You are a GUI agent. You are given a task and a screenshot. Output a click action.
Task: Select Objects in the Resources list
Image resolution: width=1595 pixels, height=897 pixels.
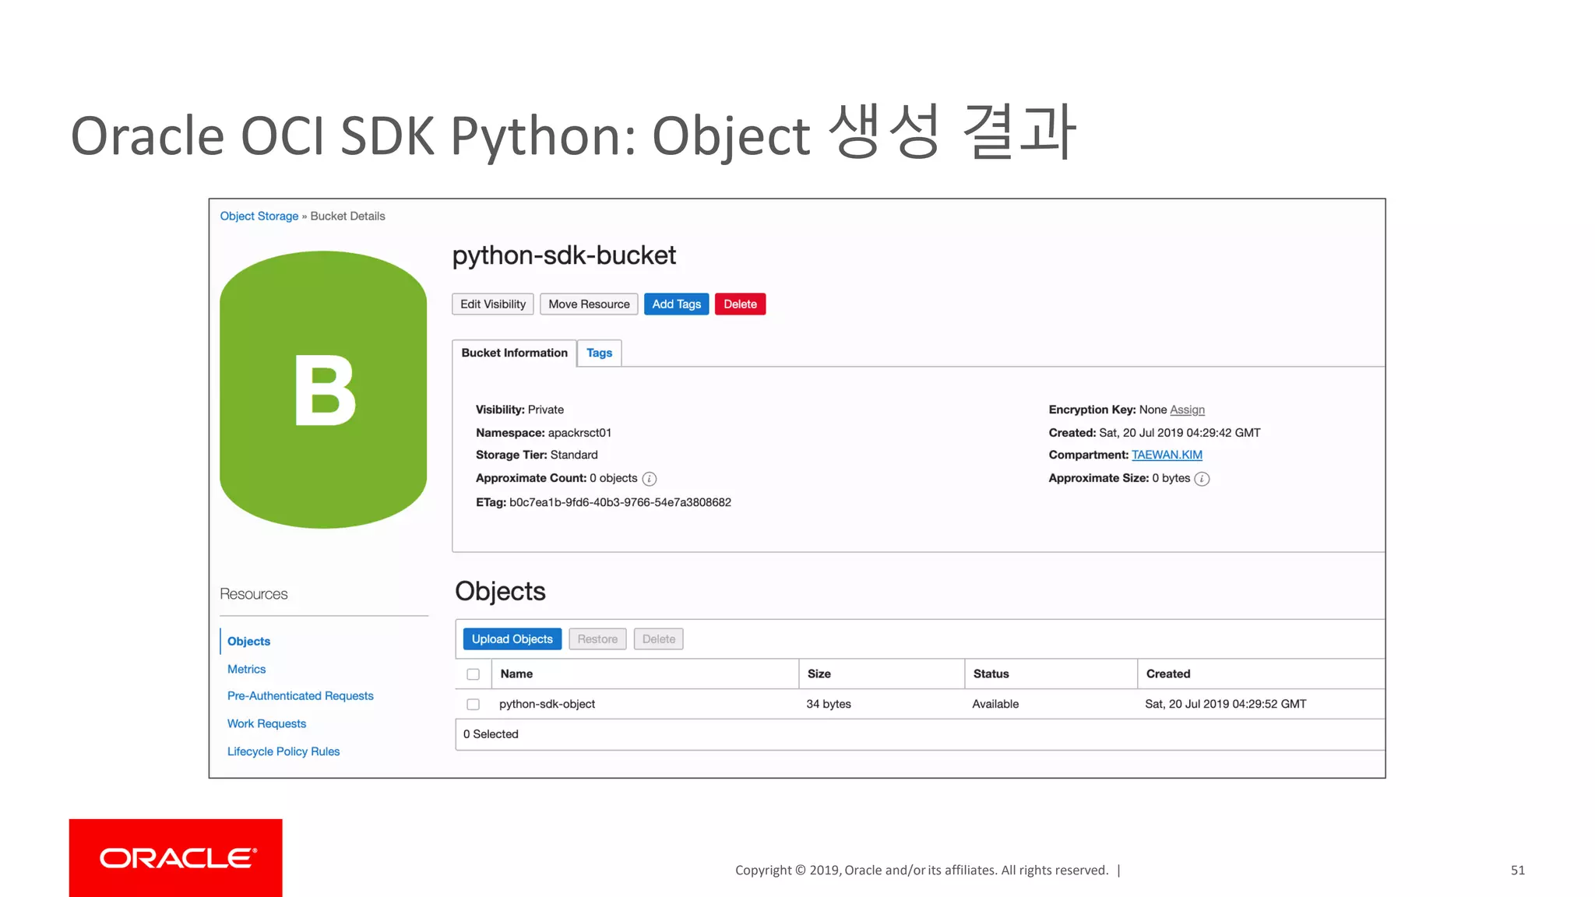(248, 642)
